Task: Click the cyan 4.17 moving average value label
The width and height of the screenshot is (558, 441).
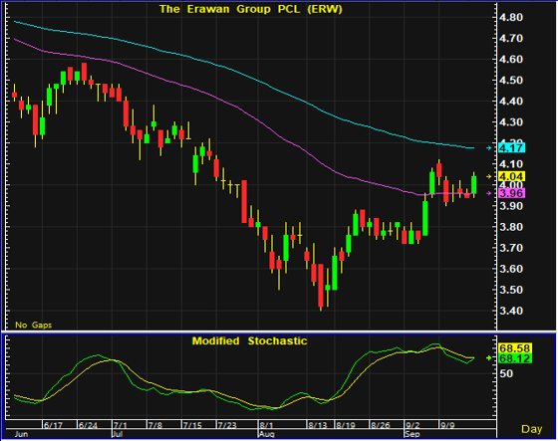Action: 512,148
